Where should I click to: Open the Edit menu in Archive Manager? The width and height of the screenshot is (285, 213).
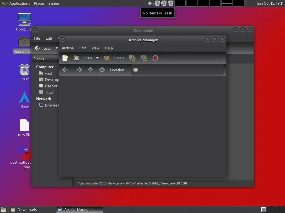[82, 48]
